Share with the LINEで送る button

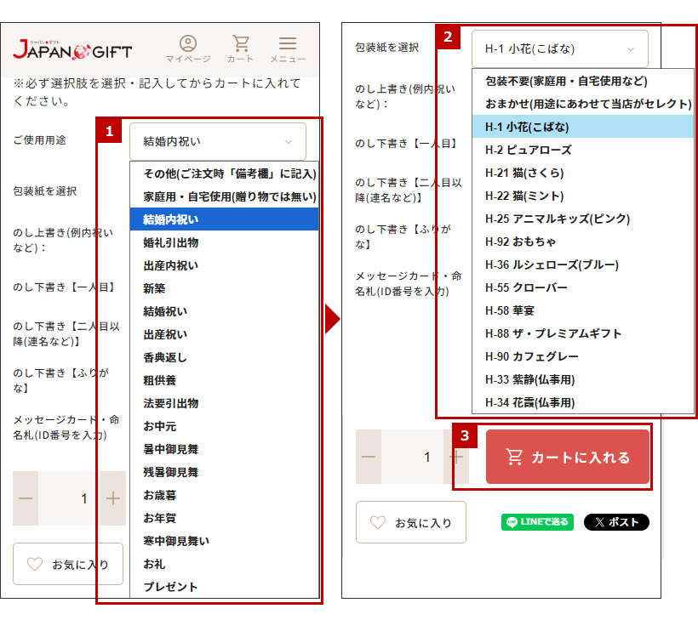point(537,522)
